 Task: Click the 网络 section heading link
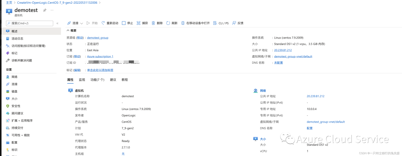pos(263,91)
